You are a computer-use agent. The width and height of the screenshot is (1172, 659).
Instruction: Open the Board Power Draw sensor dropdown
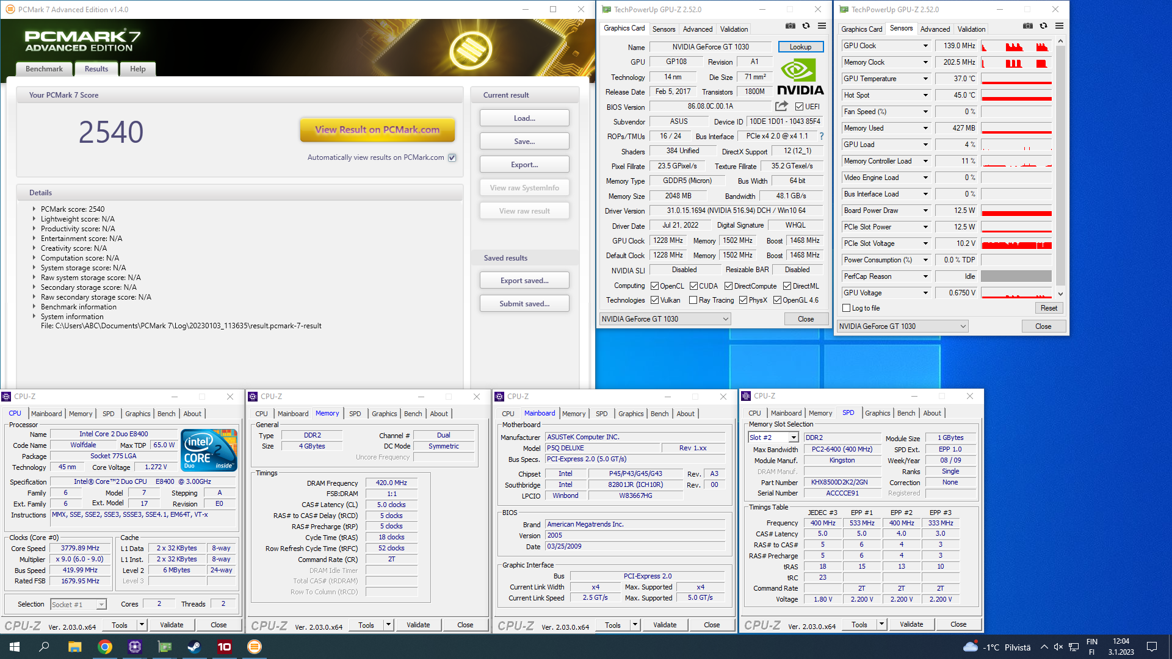[925, 211]
